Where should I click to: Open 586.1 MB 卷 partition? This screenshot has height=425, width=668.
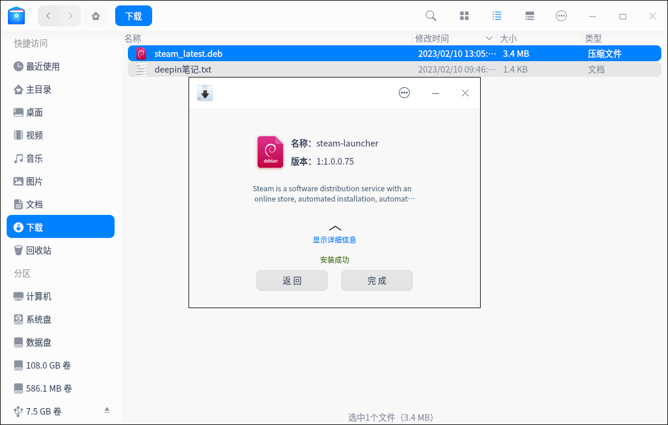pyautogui.click(x=61, y=389)
